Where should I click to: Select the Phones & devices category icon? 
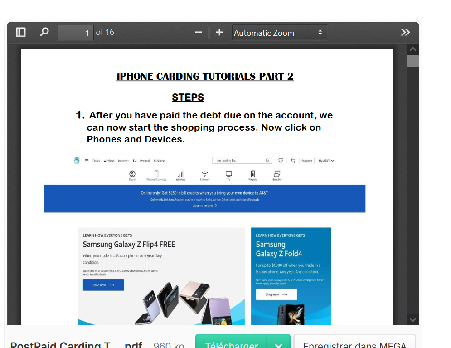pyautogui.click(x=156, y=175)
